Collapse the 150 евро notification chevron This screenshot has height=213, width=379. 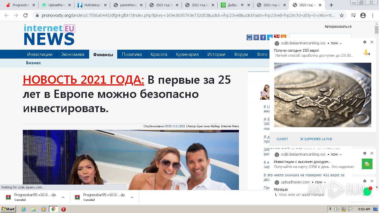tap(341, 43)
